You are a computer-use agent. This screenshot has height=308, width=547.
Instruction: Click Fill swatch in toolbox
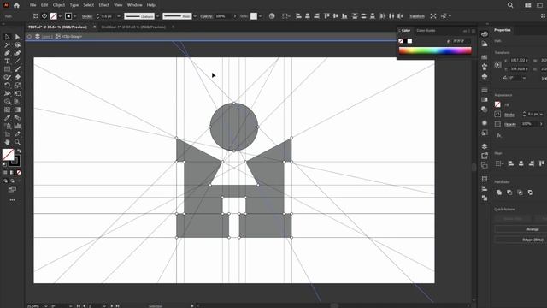tap(8, 154)
